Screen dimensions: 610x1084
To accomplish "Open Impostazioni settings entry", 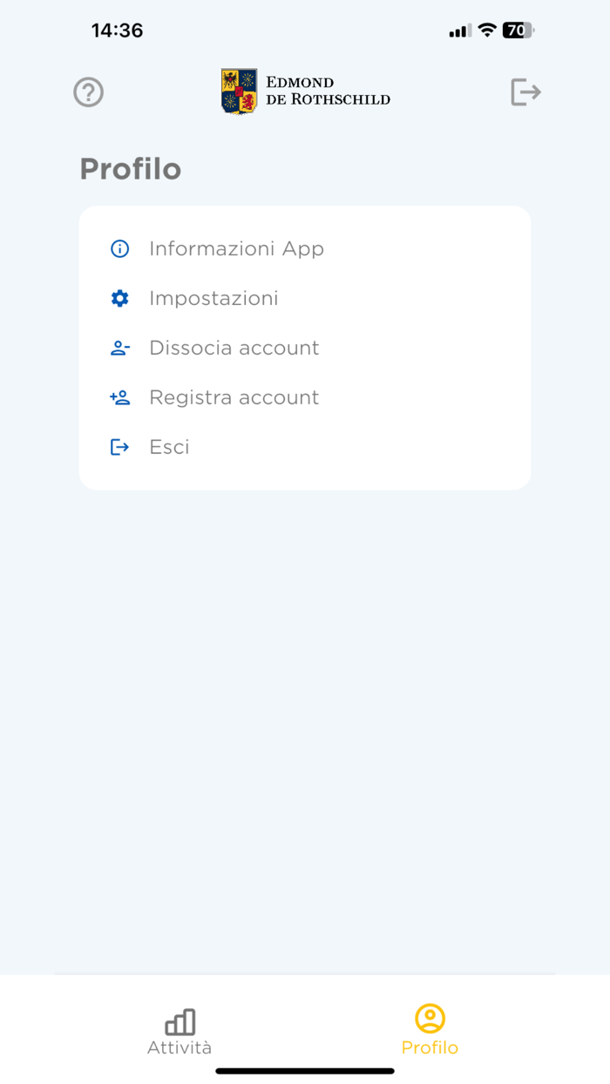I will coord(214,297).
